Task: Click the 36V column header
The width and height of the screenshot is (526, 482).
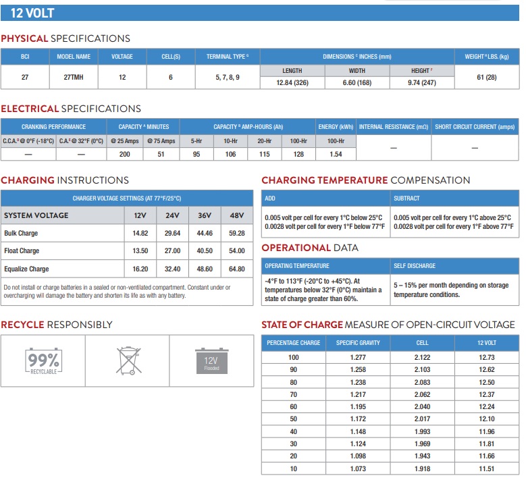Action: coord(205,215)
